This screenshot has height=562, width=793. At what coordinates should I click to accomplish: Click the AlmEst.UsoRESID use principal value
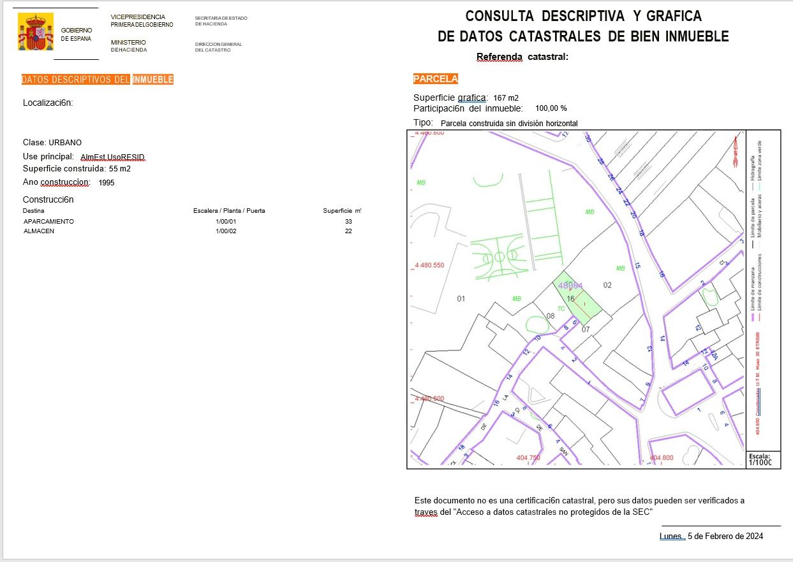113,157
